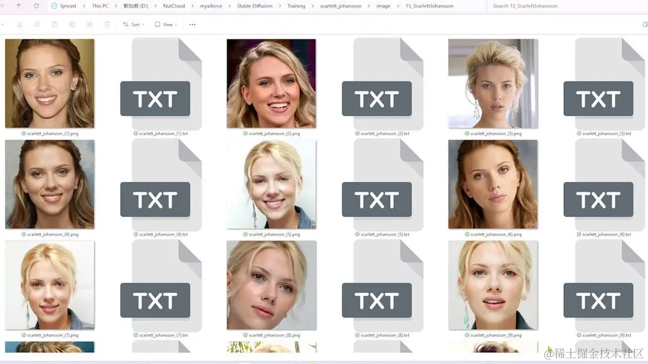Select the scarlett_johansson_(6).txt file icon
Viewport: 648px width, 364px height.
(604, 184)
